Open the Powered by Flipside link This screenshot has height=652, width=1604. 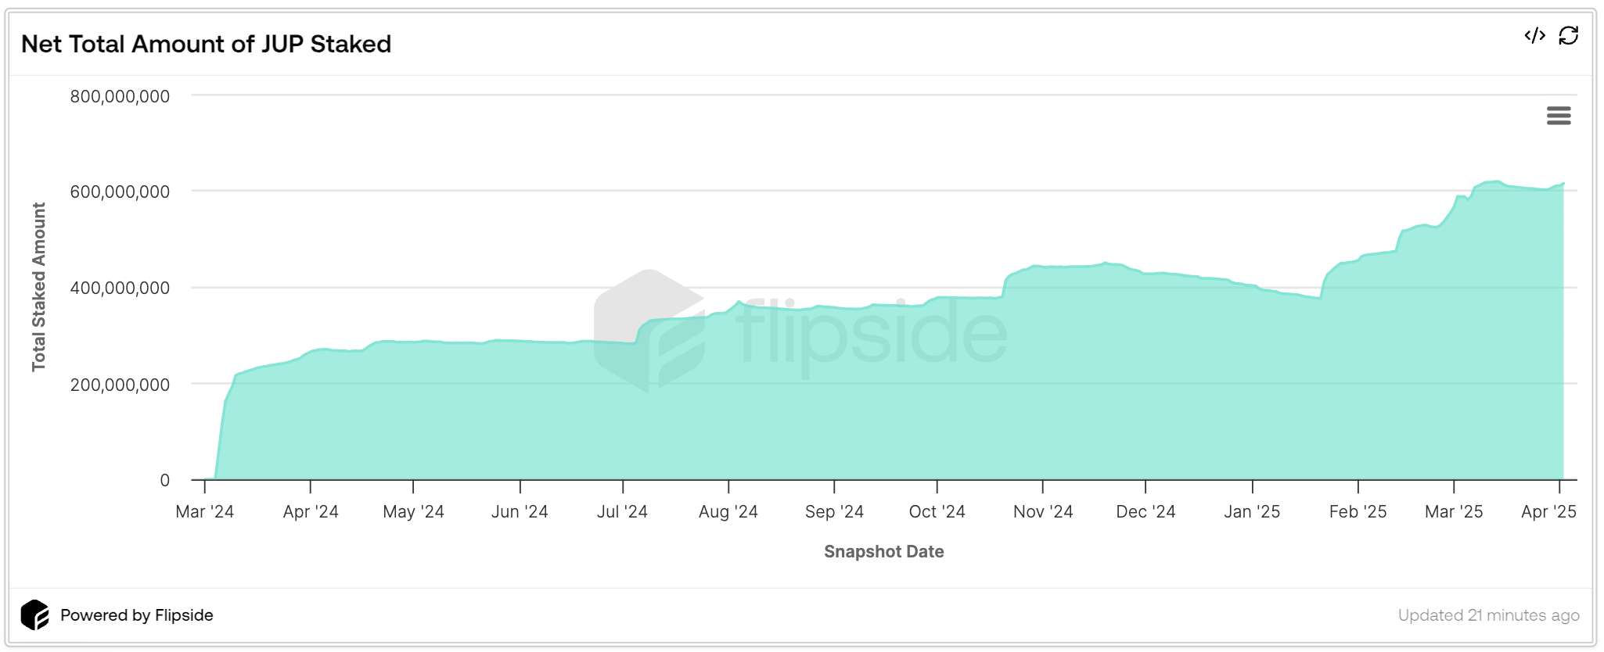[136, 615]
